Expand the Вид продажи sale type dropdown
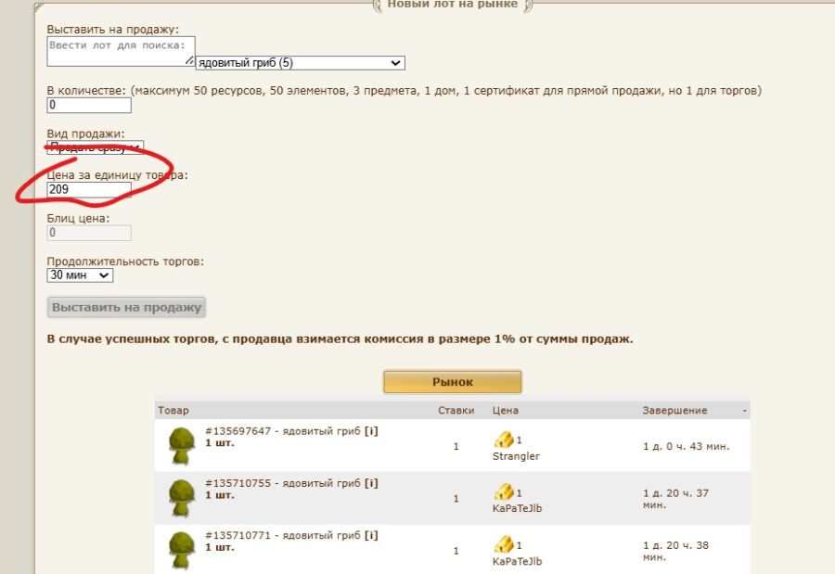 click(96, 148)
